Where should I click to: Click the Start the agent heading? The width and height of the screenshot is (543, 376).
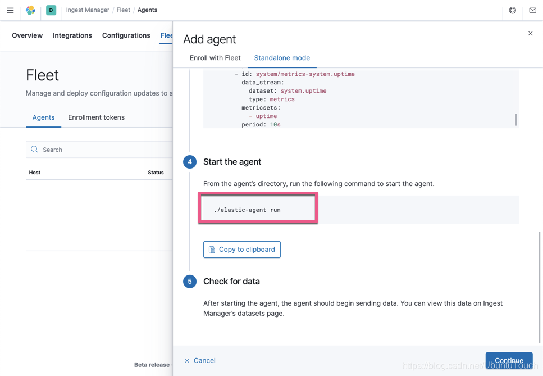(232, 162)
